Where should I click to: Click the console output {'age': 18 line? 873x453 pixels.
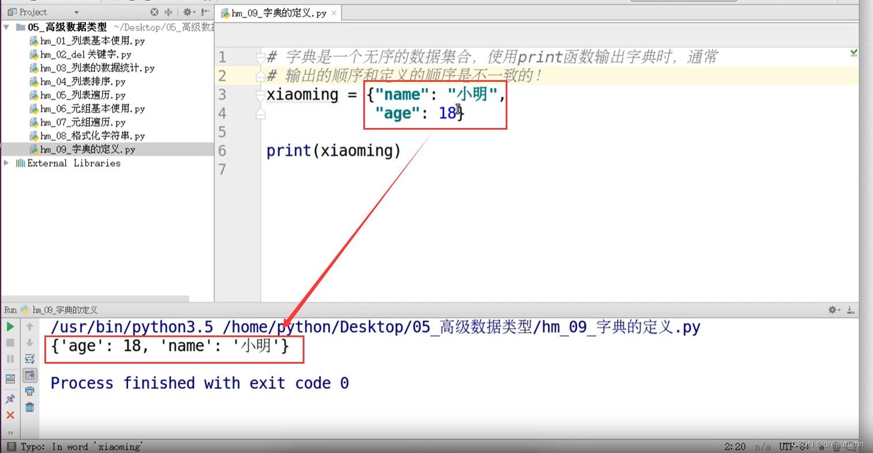(x=170, y=346)
